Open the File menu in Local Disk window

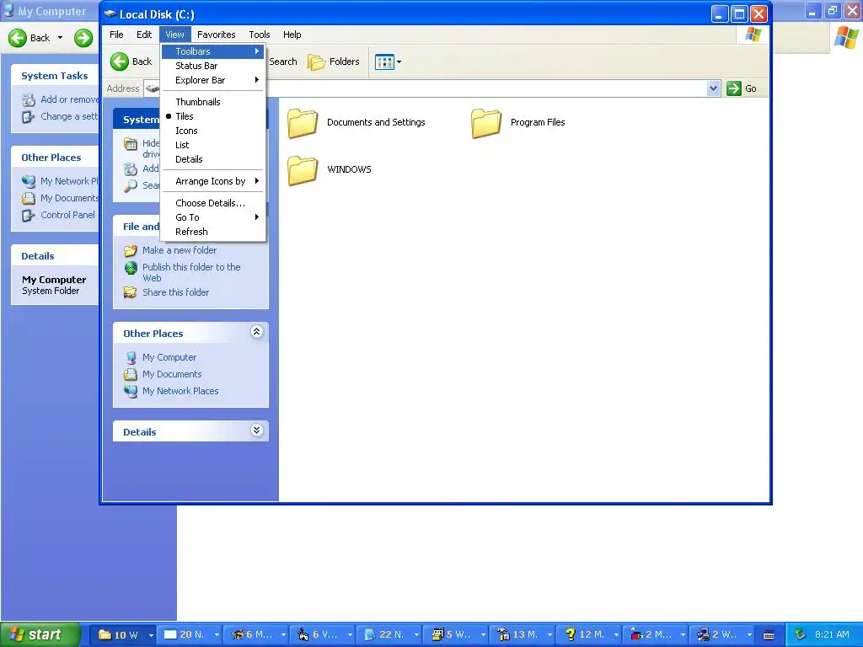(116, 34)
